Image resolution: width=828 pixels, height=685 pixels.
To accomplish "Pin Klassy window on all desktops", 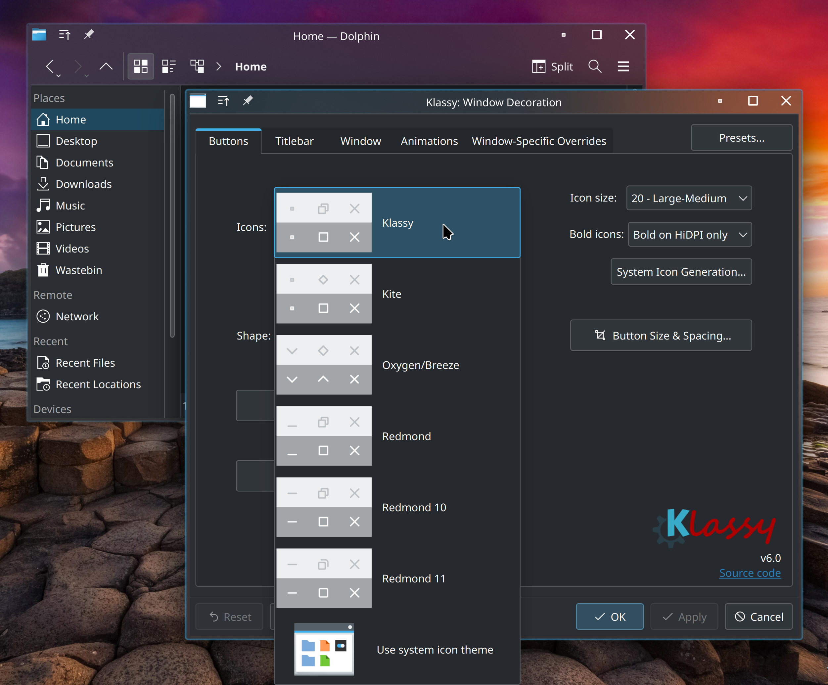I will point(248,101).
